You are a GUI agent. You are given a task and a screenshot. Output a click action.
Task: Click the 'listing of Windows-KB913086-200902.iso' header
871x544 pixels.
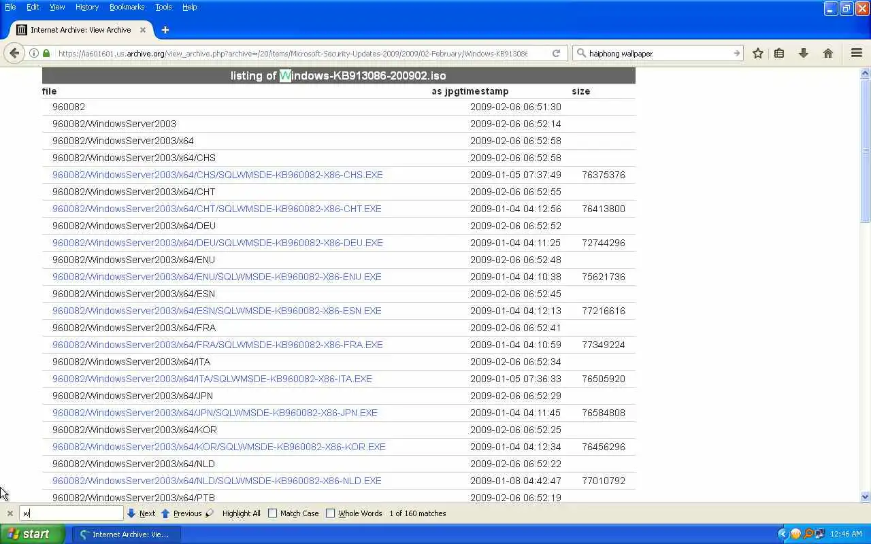click(x=338, y=75)
